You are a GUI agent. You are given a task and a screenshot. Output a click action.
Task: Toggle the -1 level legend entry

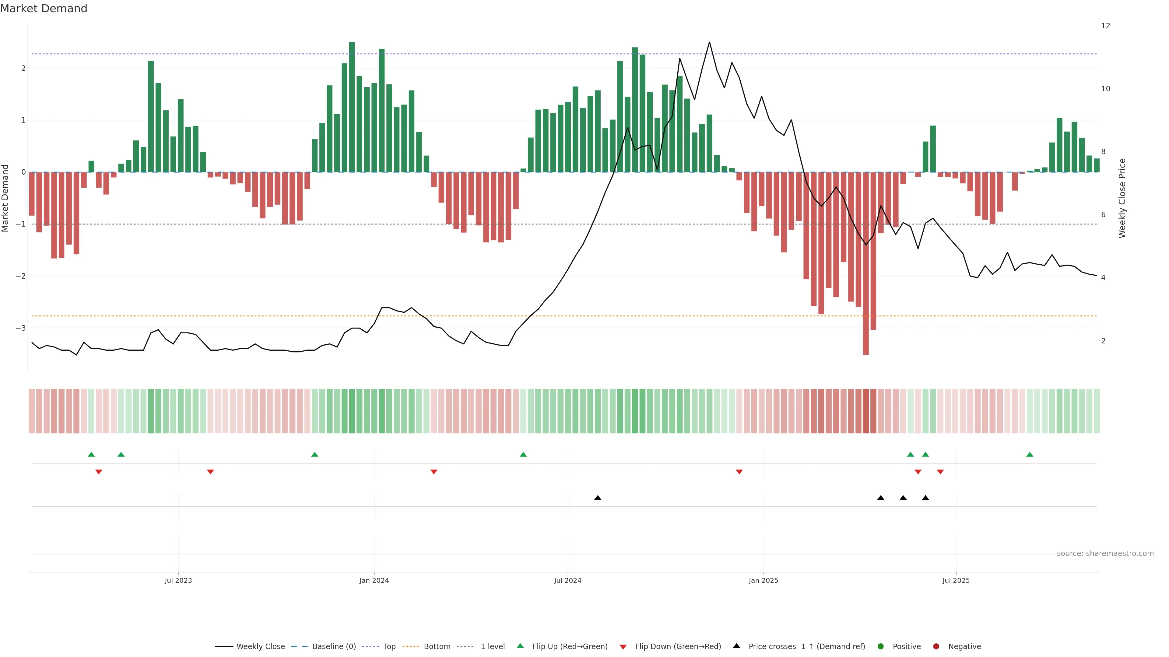click(491, 647)
